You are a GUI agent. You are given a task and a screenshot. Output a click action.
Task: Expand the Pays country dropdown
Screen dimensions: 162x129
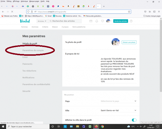[119, 101]
